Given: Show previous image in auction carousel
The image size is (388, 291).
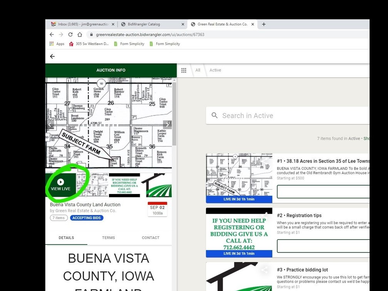Looking at the screenshot, I should [x=50, y=124].
